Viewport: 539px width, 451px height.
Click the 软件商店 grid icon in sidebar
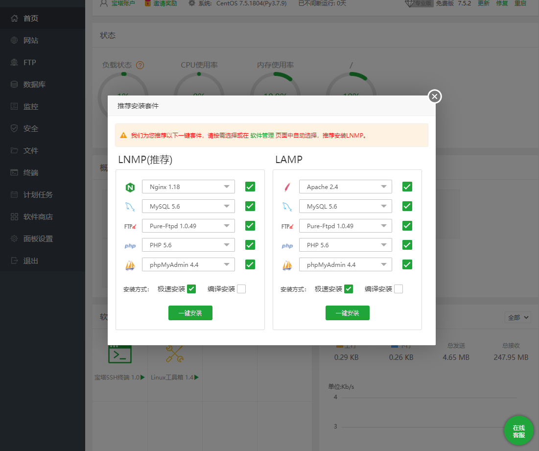pyautogui.click(x=14, y=216)
